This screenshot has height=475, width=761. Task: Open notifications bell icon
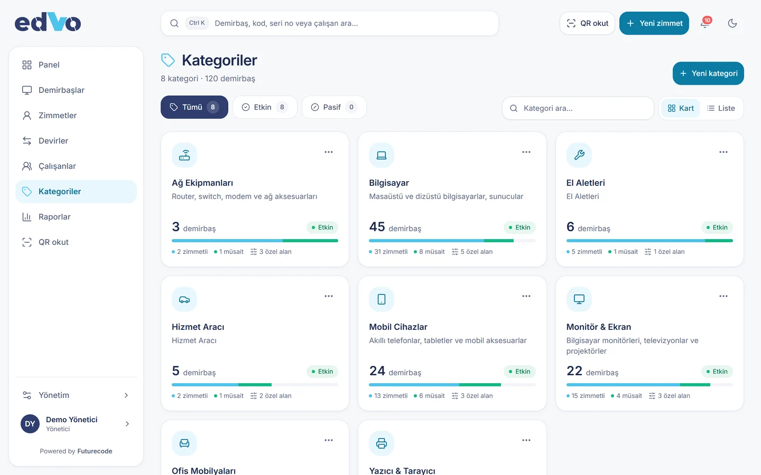click(705, 23)
